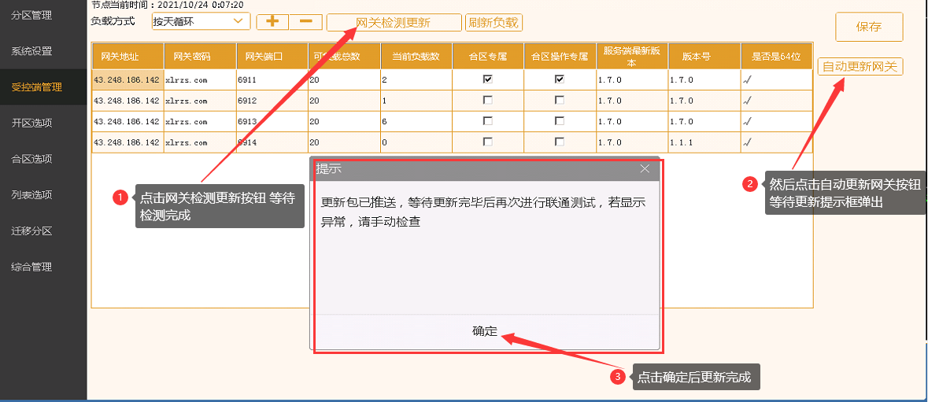Check 合区专属 box for port 6914
Screen dimensions: 928x402
click(488, 142)
